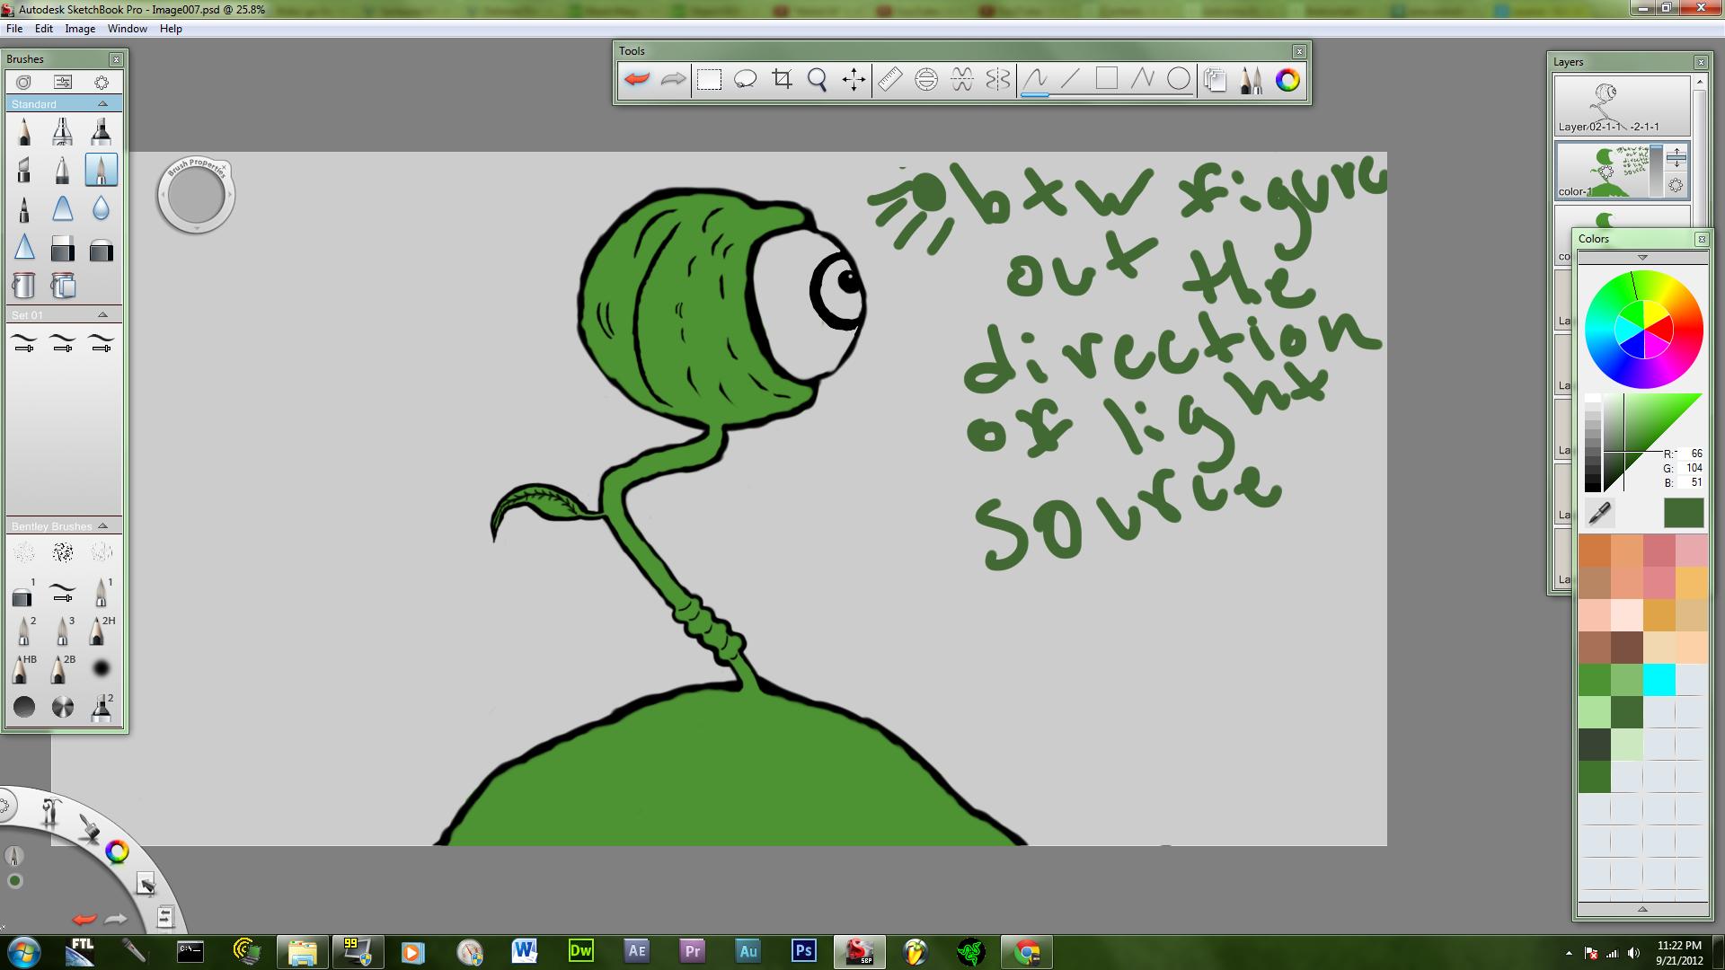Select the Pencil brush in Standard set
The width and height of the screenshot is (1725, 970).
(x=24, y=132)
